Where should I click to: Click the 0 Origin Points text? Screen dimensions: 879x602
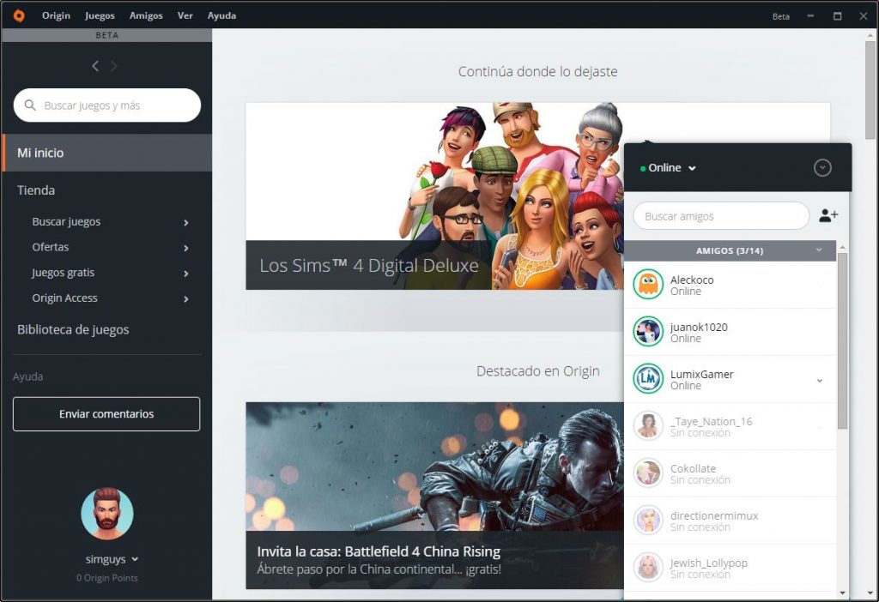pos(107,578)
